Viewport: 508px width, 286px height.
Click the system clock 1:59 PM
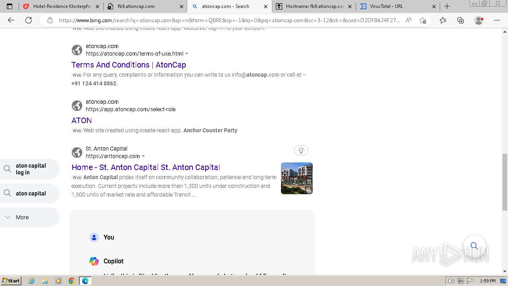487,281
